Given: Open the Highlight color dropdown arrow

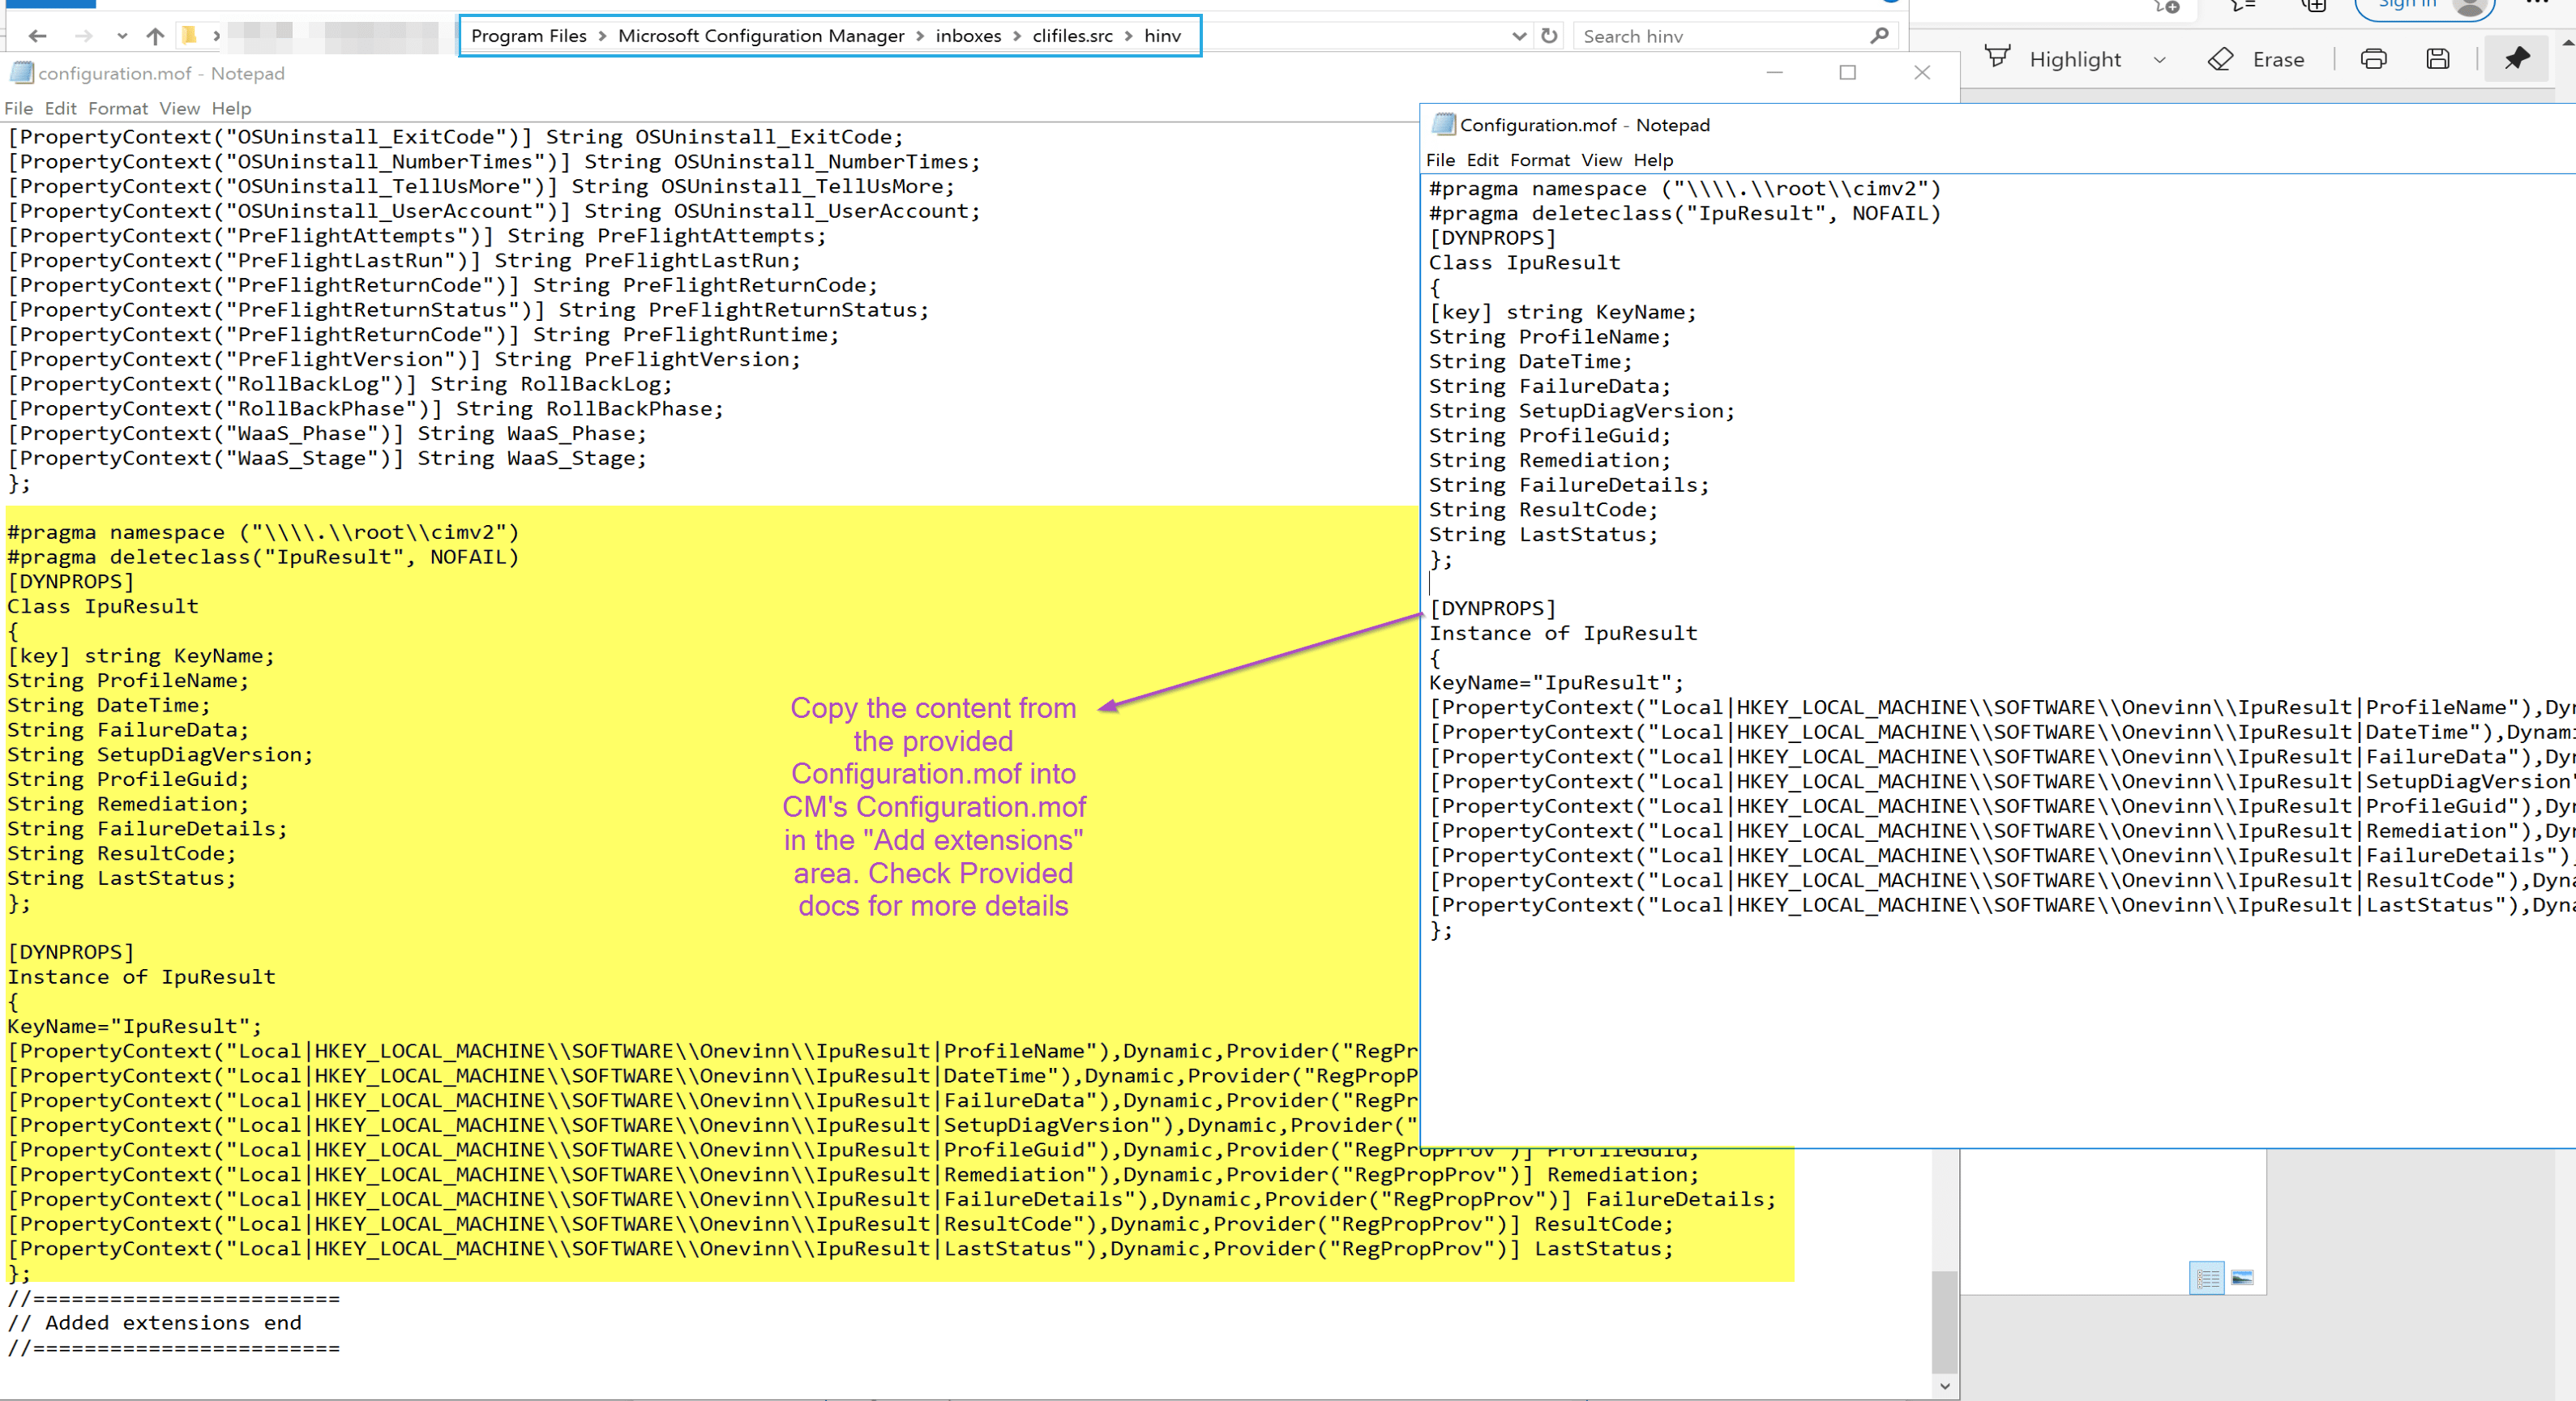Looking at the screenshot, I should 2159,60.
